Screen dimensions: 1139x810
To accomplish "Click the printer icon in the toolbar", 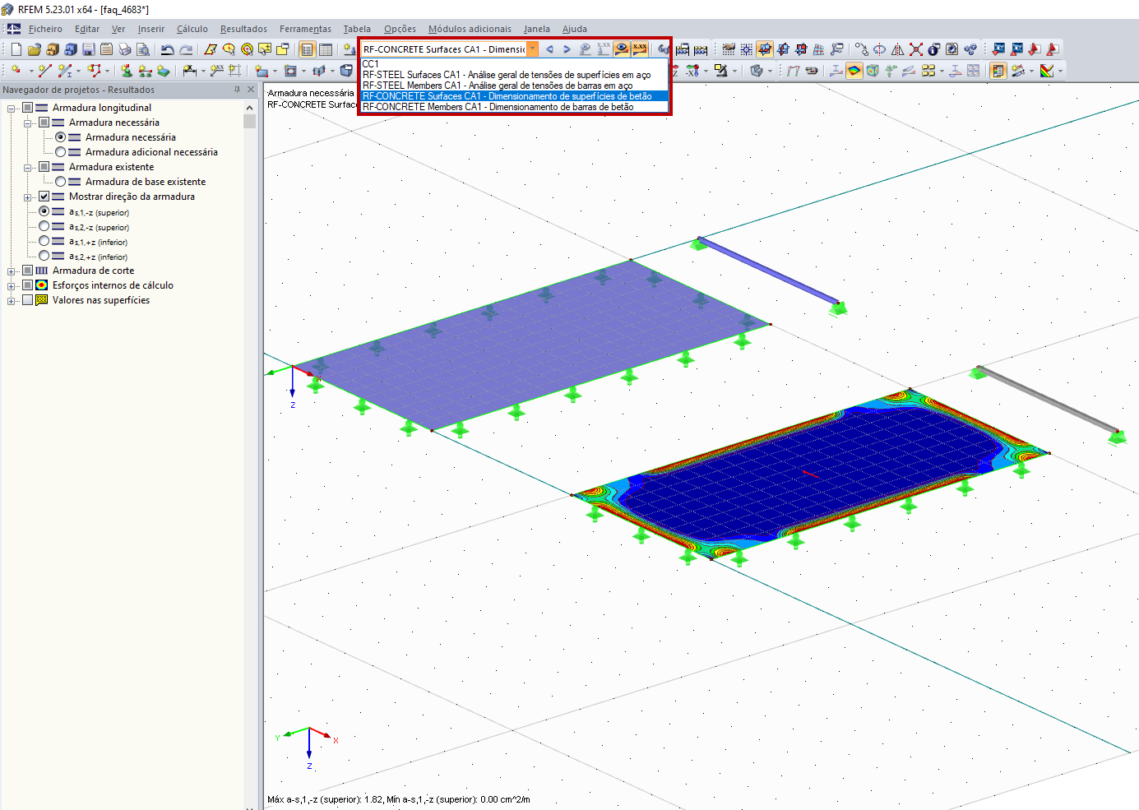I will (x=124, y=49).
